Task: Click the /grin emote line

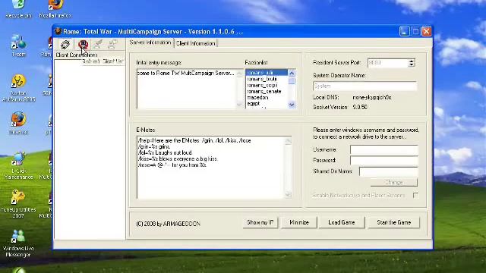Action: 154,146
